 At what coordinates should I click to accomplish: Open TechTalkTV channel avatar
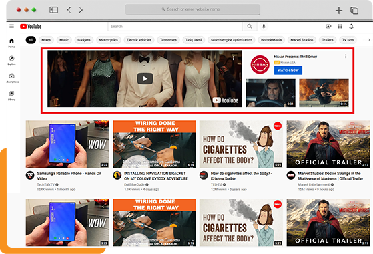pos(30,176)
